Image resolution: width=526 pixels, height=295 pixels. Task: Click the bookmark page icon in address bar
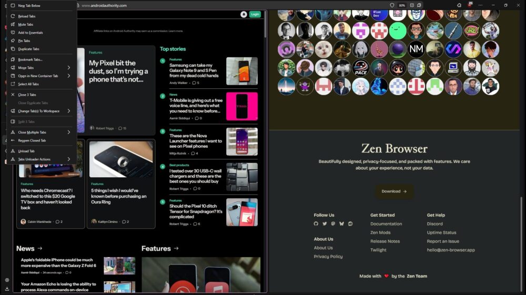tap(419, 5)
